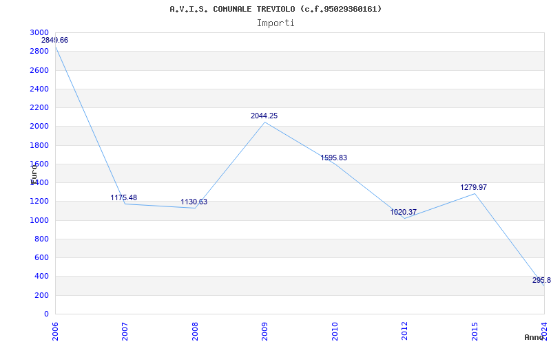Click the 2400 y-axis tick label

[39, 89]
